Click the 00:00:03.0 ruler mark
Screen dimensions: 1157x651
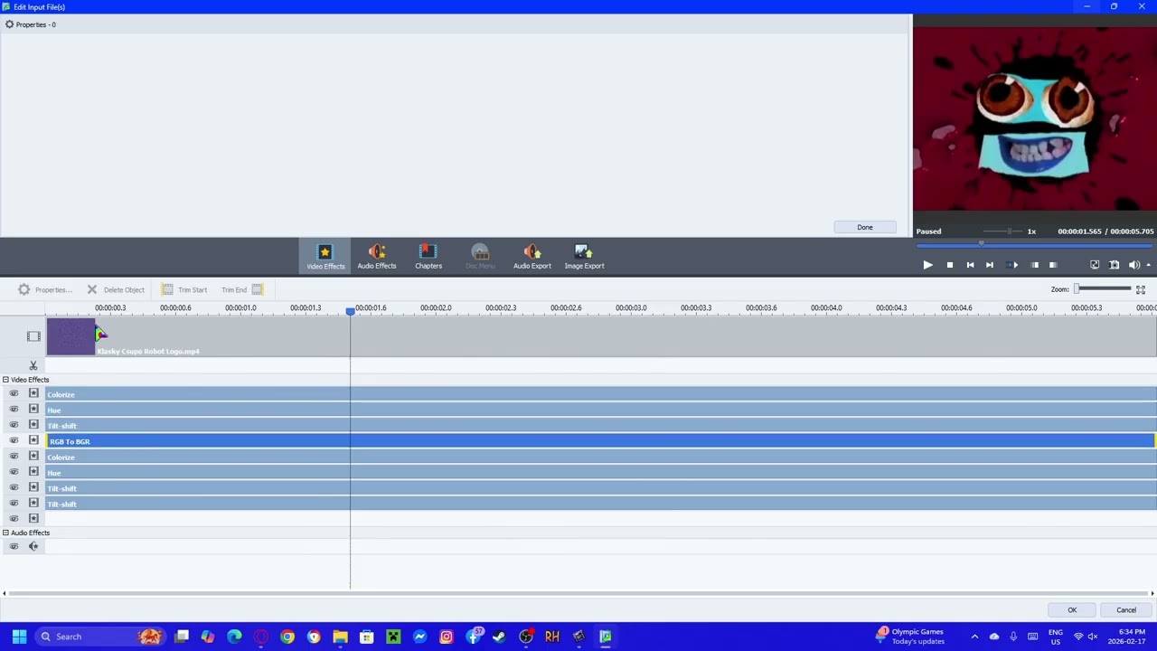pyautogui.click(x=631, y=308)
